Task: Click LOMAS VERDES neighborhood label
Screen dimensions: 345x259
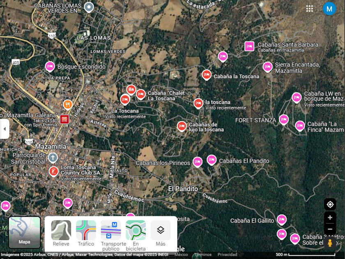Action: click(108, 51)
